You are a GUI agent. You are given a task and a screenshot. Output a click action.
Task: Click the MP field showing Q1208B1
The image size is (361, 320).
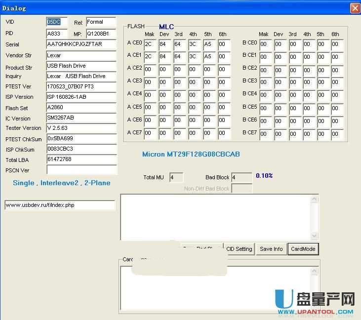[x=101, y=34]
